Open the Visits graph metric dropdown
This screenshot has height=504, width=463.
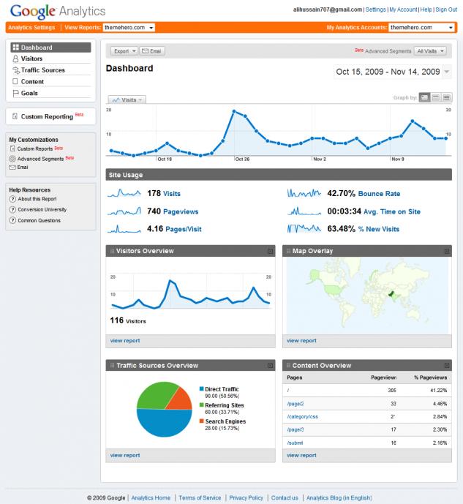[x=127, y=99]
